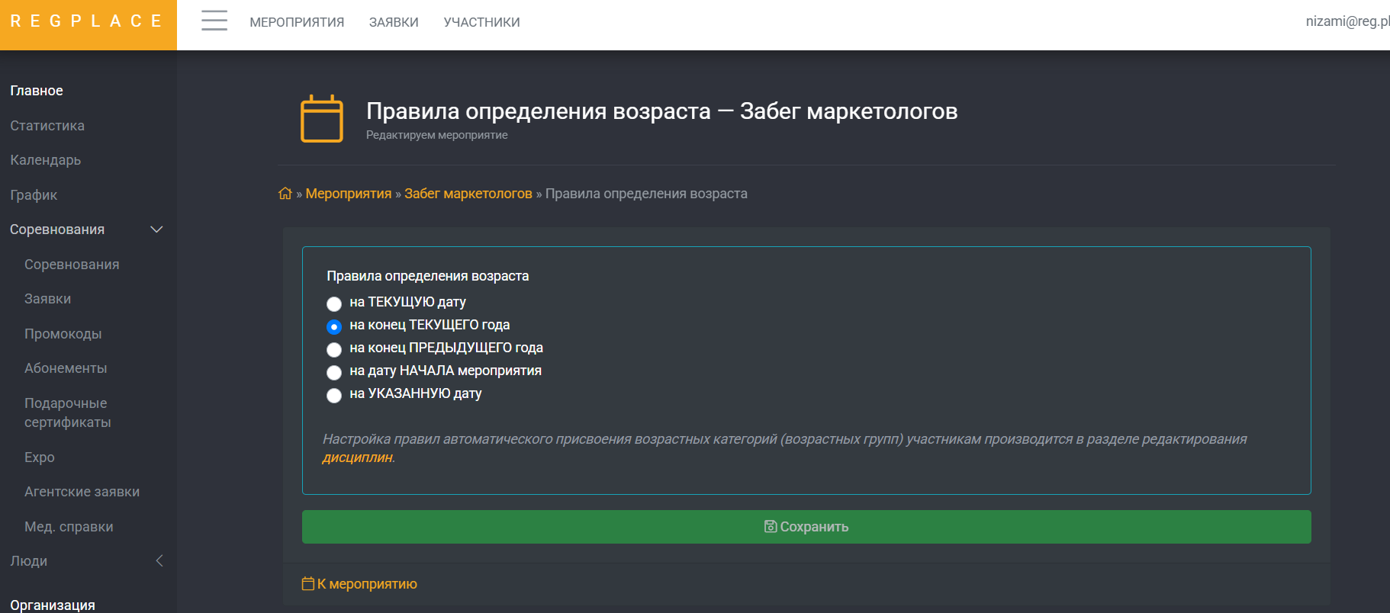The width and height of the screenshot is (1390, 613).
Task: Click the green Сохранить button
Action: click(806, 527)
